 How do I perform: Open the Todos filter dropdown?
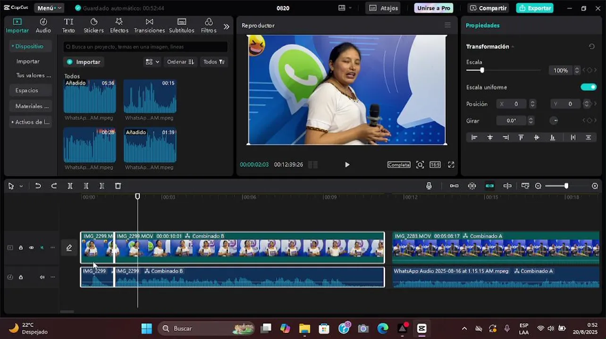pos(214,62)
